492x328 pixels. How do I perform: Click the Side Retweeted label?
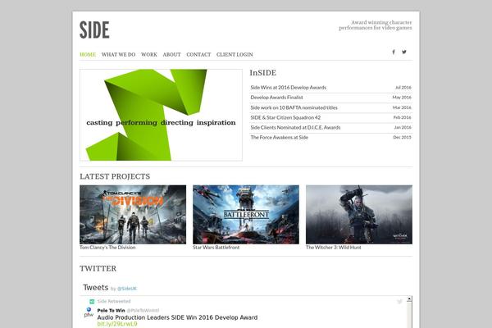pyautogui.click(x=114, y=301)
